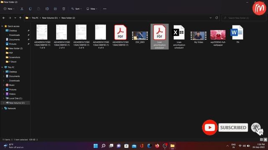This screenshot has width=268, height=150.
Task: Refresh the folder with the refresh icon
Action: (216, 18)
